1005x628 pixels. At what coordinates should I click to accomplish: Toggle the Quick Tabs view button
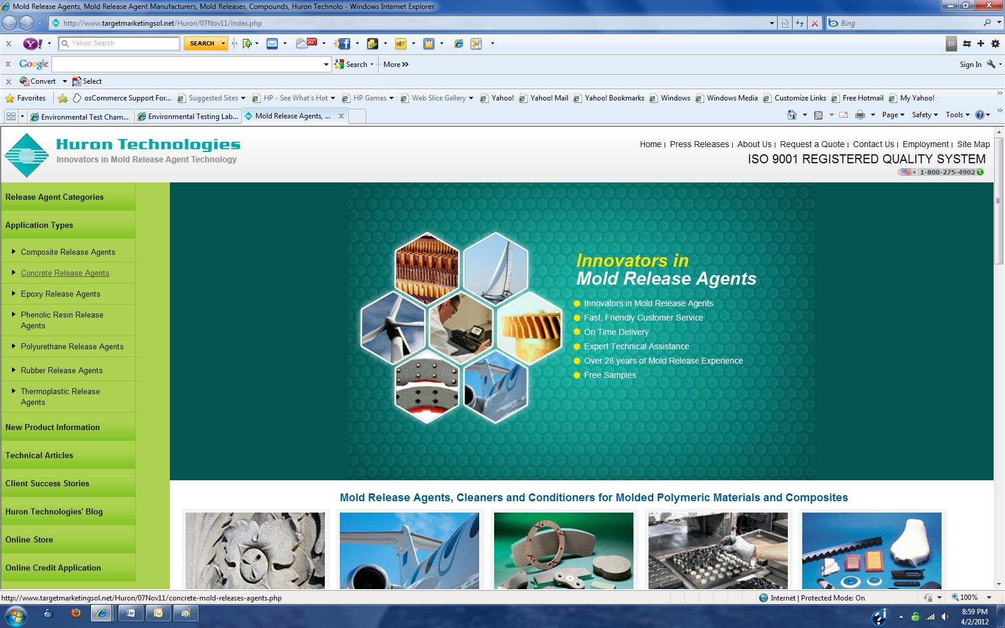click(x=11, y=116)
